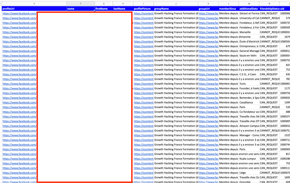This screenshot has height=183, width=290.
Task: Click the friendshipStatus header cell
Action: (x=269, y=9)
